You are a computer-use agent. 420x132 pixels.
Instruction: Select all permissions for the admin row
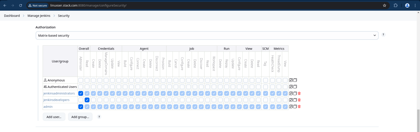pos(291,107)
